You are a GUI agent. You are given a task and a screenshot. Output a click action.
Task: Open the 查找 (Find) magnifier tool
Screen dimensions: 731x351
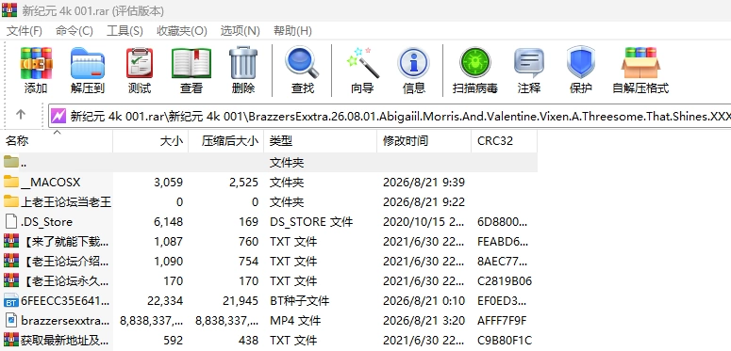302,70
